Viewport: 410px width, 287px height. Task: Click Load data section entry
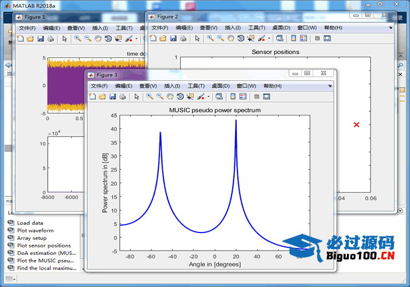[x=30, y=223]
